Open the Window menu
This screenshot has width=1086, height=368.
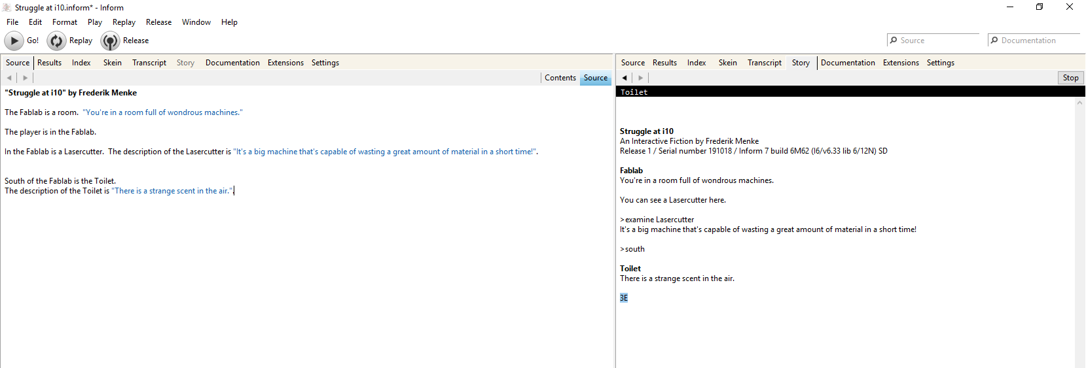[x=196, y=22]
